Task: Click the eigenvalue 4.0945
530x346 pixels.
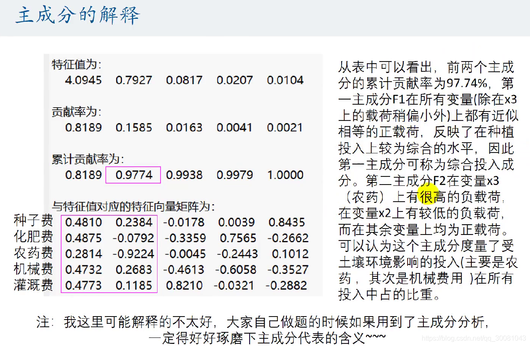Action: (x=83, y=80)
